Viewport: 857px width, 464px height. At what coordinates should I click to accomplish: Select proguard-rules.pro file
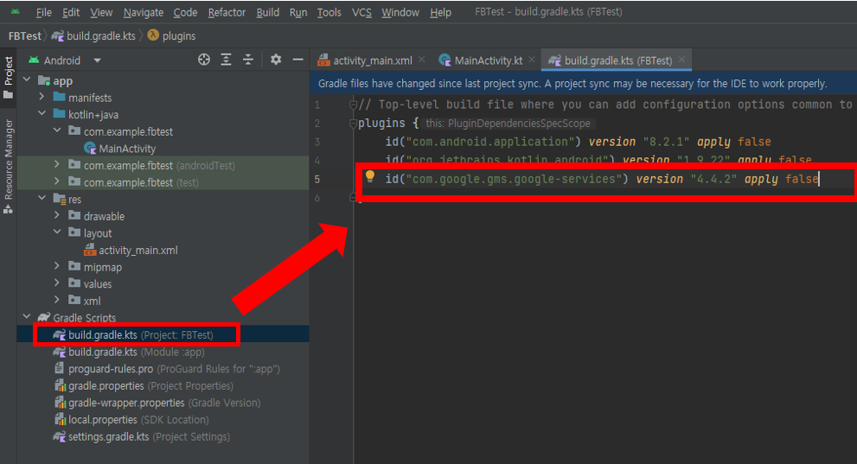[167, 368]
